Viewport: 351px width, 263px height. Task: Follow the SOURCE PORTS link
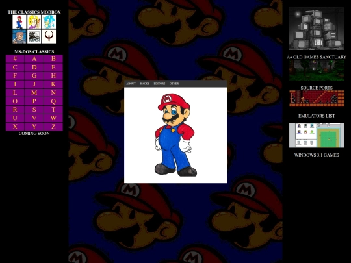click(317, 88)
